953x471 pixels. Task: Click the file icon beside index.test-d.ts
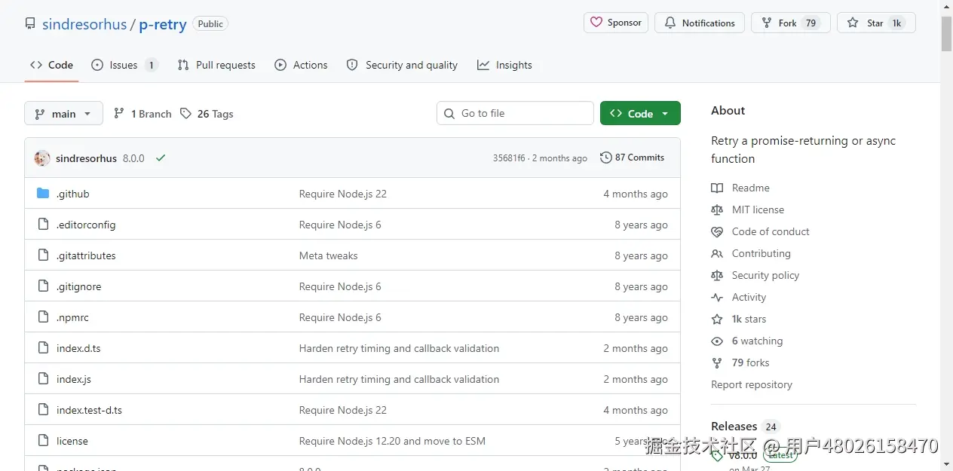click(43, 410)
